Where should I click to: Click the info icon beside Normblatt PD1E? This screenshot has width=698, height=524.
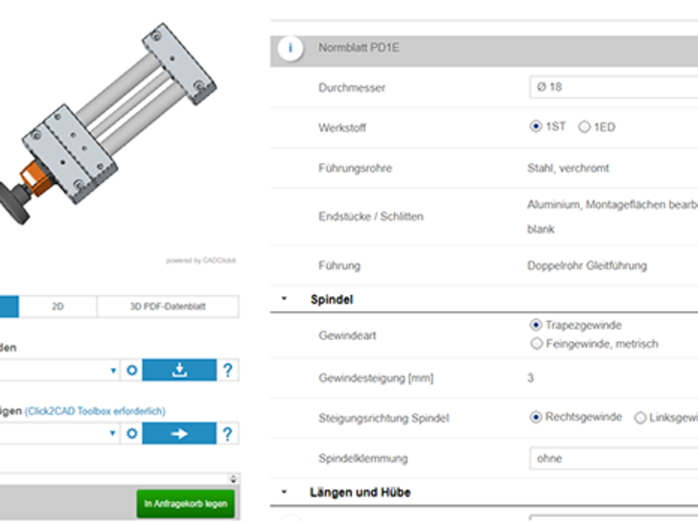(x=290, y=48)
